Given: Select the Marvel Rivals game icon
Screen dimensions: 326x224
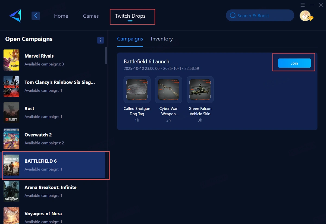Looking at the screenshot, I should (x=11, y=60).
